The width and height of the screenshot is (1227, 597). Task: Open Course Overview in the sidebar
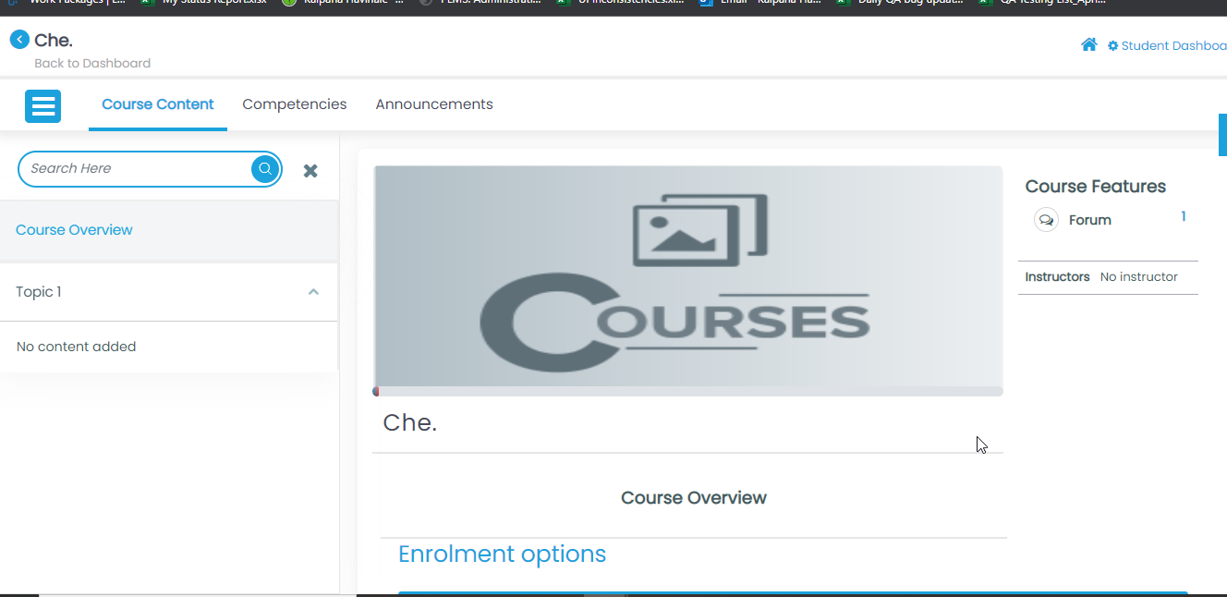(x=74, y=230)
